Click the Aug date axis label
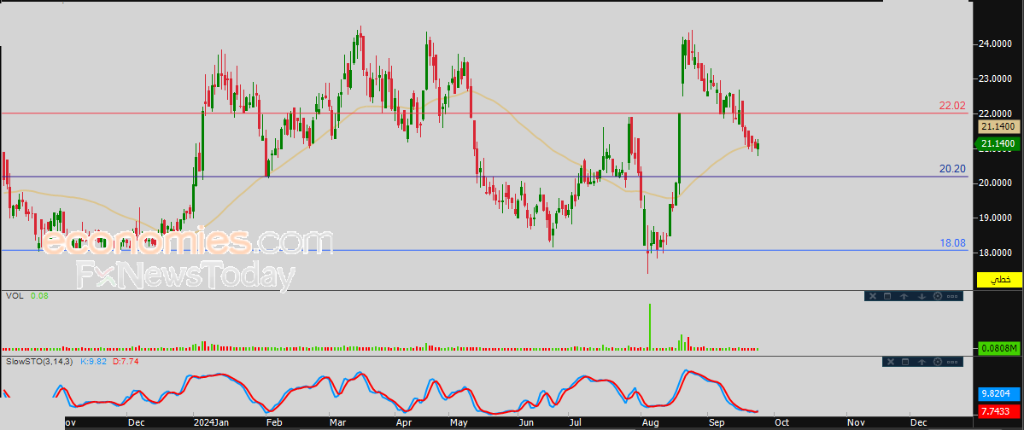This screenshot has height=430, width=1024. click(x=650, y=423)
